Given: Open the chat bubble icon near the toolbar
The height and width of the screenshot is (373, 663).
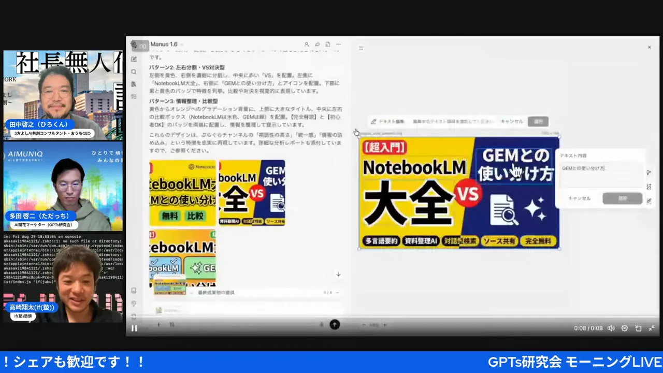Looking at the screenshot, I should 317,45.
